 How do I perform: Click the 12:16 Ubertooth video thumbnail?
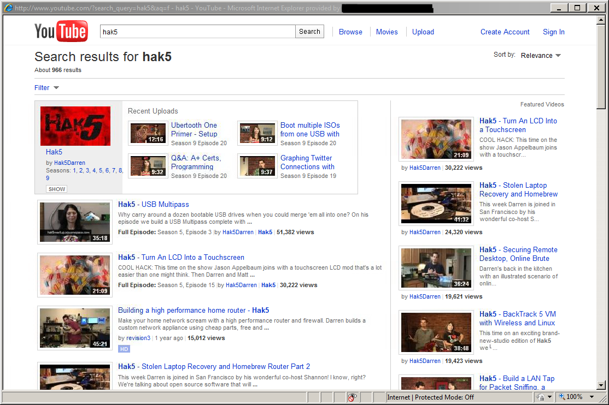point(148,133)
